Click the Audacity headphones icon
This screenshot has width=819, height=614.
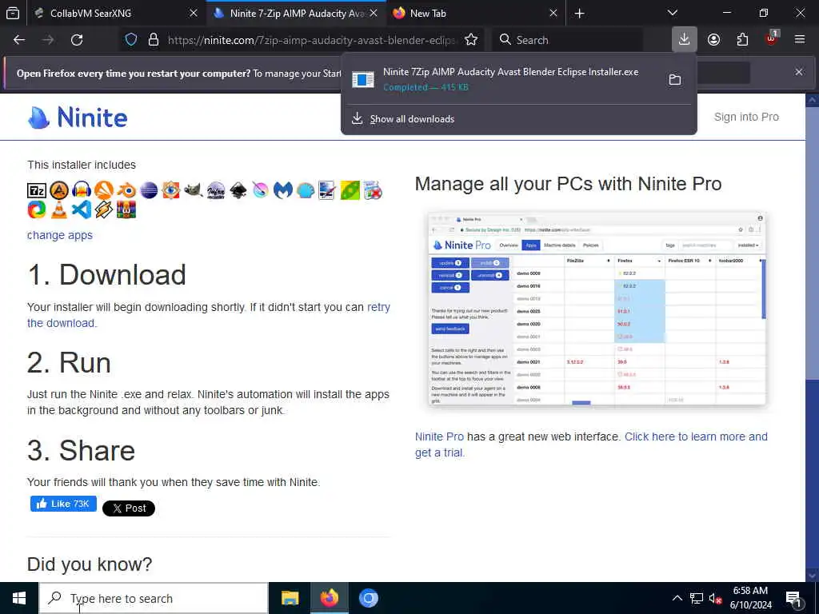click(x=82, y=190)
